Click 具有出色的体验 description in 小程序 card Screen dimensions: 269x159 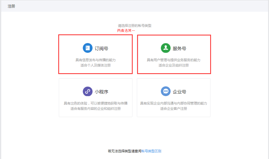pyautogui.click(x=96, y=103)
